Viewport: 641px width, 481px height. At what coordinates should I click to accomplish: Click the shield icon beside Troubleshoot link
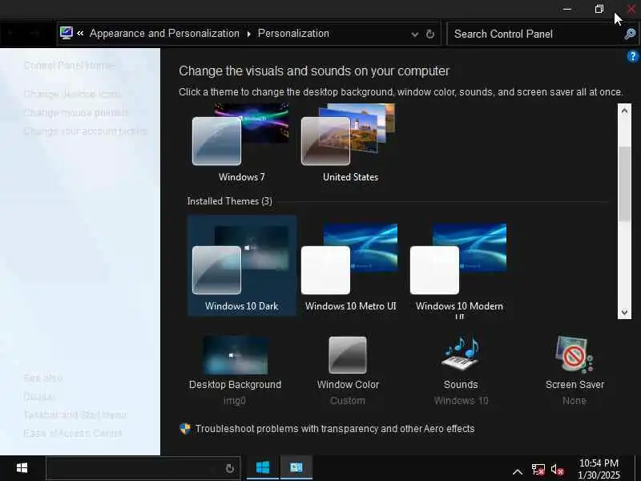pos(185,428)
